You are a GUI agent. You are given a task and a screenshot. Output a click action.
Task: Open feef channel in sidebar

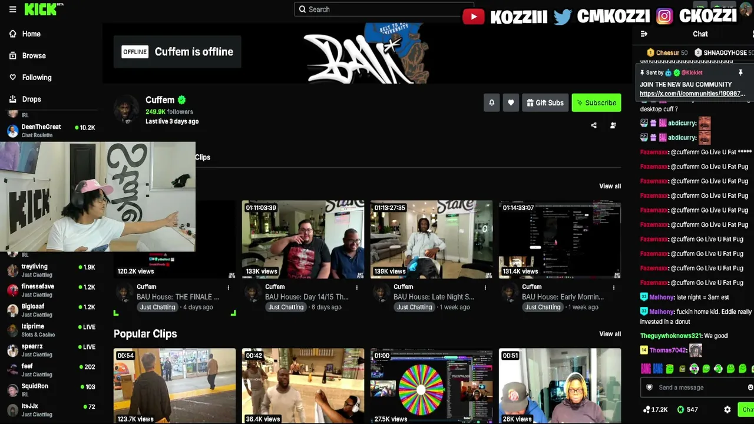[51, 370]
